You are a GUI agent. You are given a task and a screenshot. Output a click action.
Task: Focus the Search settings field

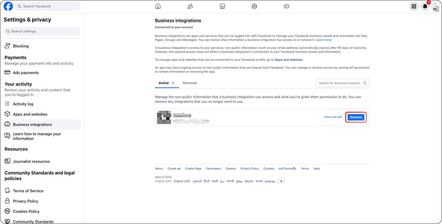42,31
